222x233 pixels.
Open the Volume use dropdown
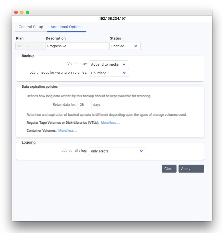point(109,64)
